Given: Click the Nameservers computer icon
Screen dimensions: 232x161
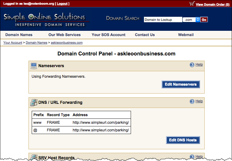Looking at the screenshot, I should 34,66.
